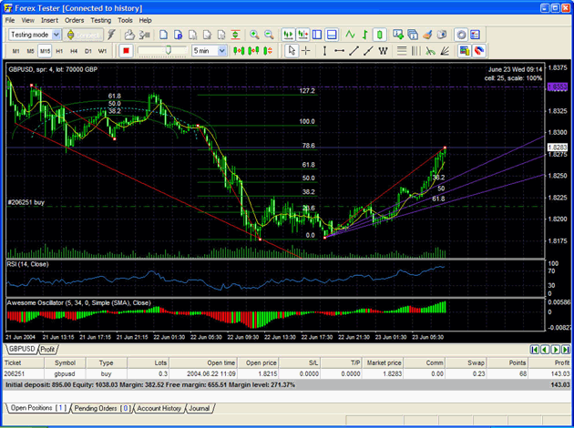Switch to the H1 timeframe
This screenshot has height=428, width=574.
[x=59, y=51]
